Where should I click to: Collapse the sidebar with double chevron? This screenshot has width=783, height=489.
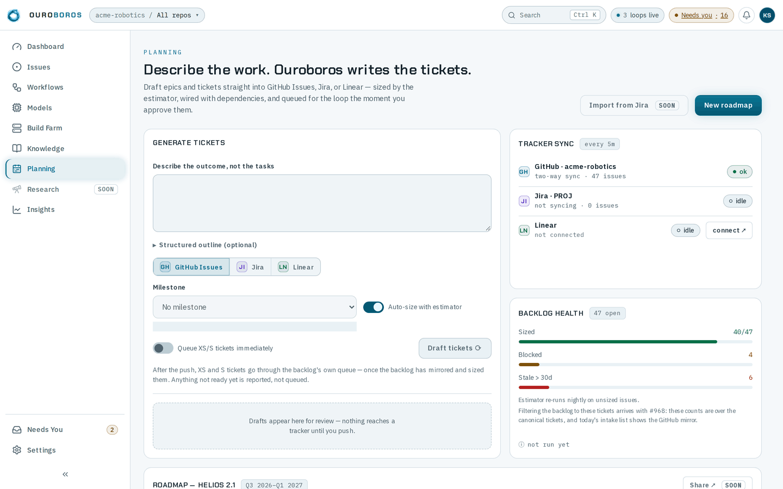point(65,474)
